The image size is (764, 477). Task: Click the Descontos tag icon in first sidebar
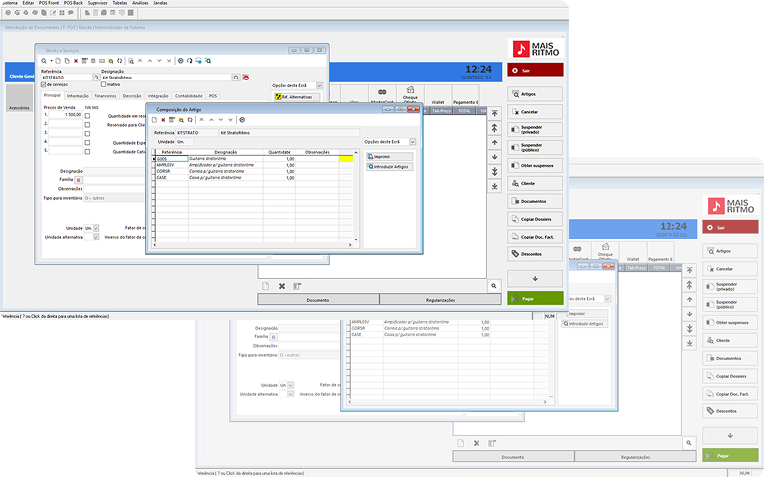(535, 254)
